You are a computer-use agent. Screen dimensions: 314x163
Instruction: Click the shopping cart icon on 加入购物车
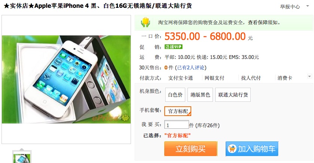click(x=232, y=148)
